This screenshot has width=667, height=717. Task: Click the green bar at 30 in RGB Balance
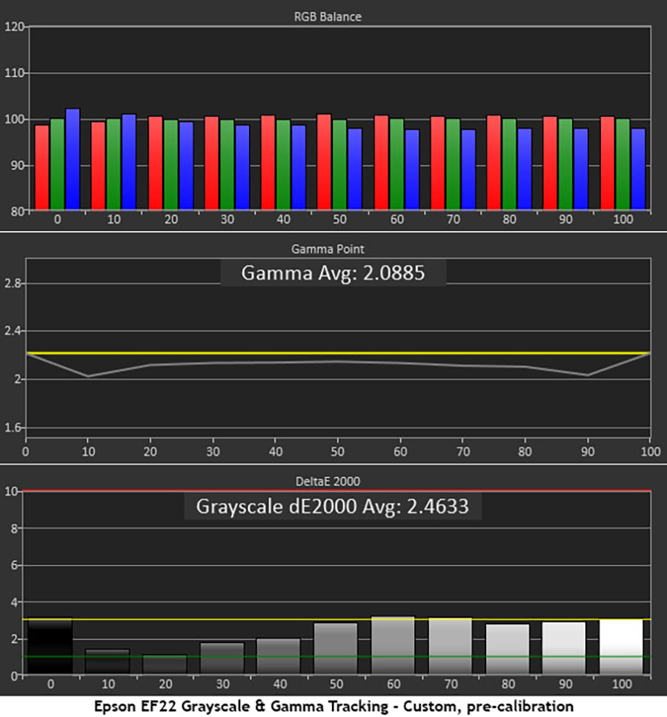[x=227, y=164]
